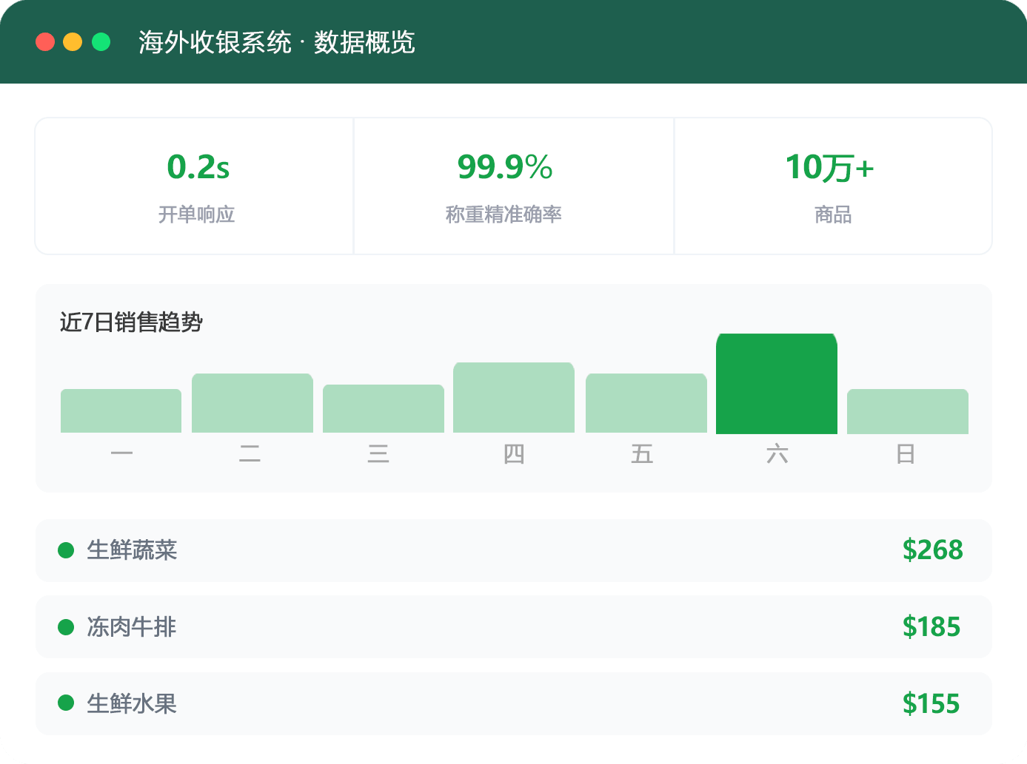The height and width of the screenshot is (764, 1027).
Task: Click the green dot beside 生鲜蔬菜
Action: 66,550
